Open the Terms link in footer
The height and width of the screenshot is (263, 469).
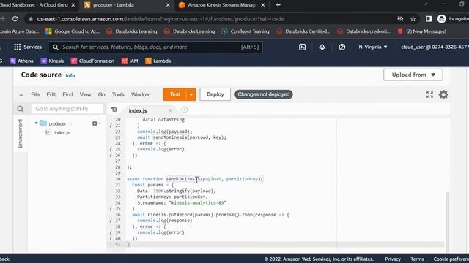(x=417, y=259)
